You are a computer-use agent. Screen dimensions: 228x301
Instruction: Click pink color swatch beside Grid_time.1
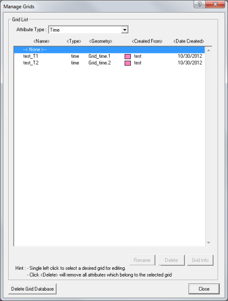tap(128, 57)
